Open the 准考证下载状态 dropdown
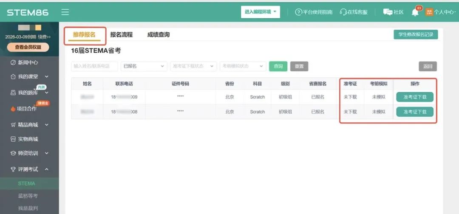 193,66
